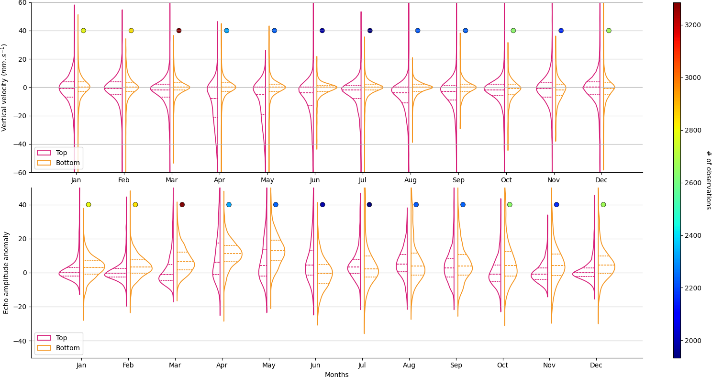Image resolution: width=712 pixels, height=377 pixels.
Task: Click the 'Vertical velocity' y-axis label
Action: coord(4,87)
